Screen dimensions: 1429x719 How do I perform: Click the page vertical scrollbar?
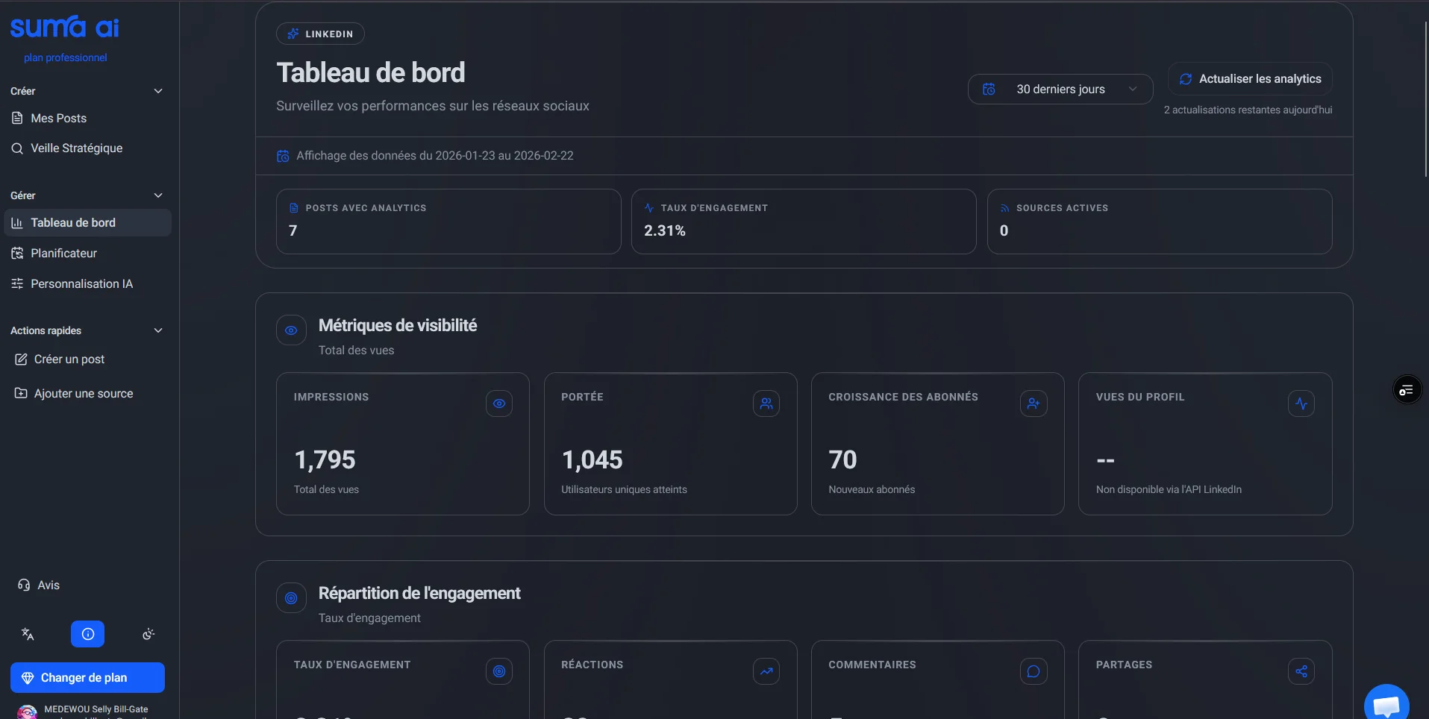tap(1425, 97)
